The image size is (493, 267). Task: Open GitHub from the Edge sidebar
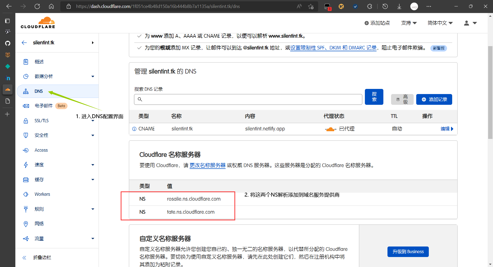(x=7, y=43)
